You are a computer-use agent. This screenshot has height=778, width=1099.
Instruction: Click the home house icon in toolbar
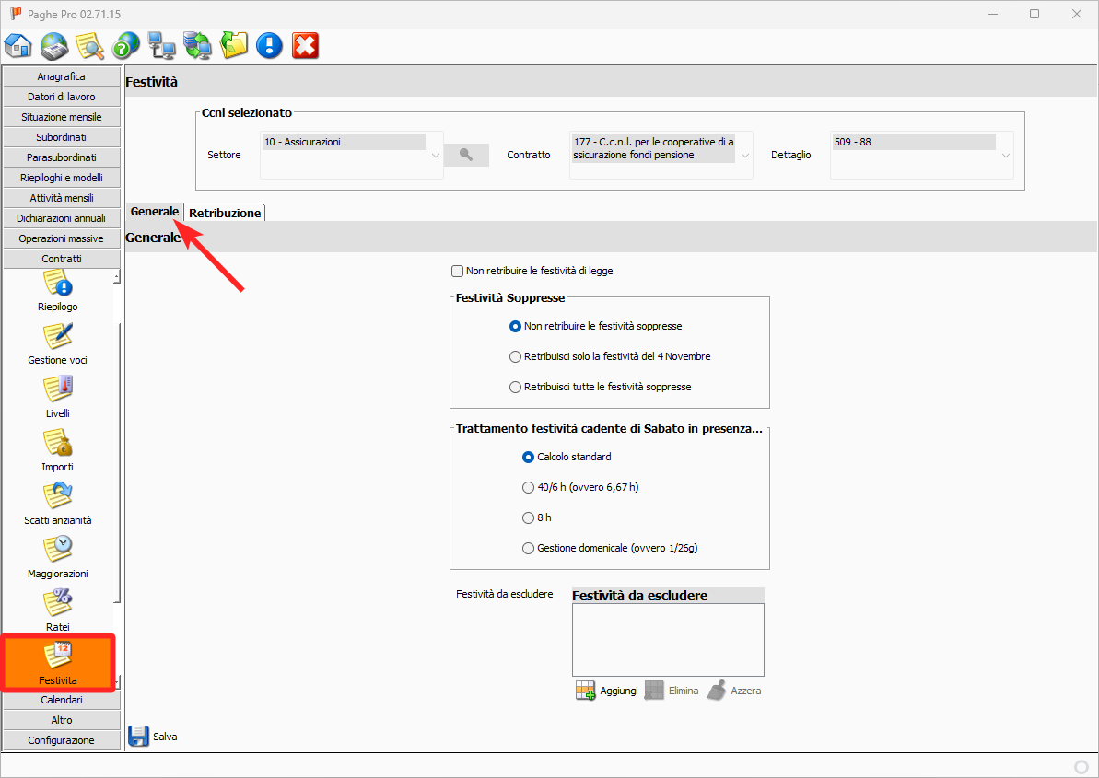tap(18, 45)
